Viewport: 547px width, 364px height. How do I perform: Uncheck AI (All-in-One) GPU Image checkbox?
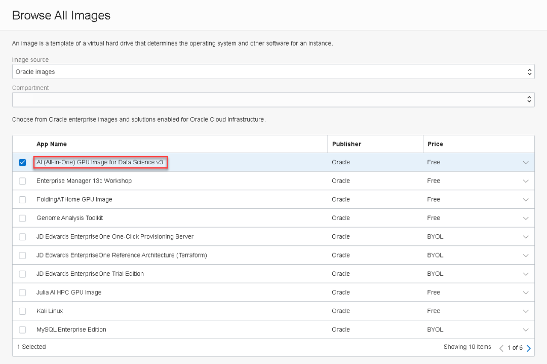tap(22, 163)
